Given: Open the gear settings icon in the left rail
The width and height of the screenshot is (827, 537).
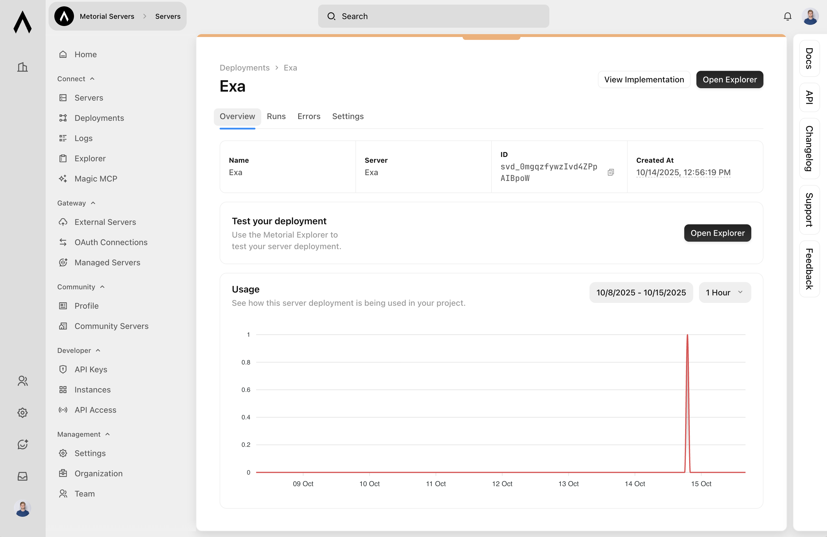Looking at the screenshot, I should coord(23,412).
